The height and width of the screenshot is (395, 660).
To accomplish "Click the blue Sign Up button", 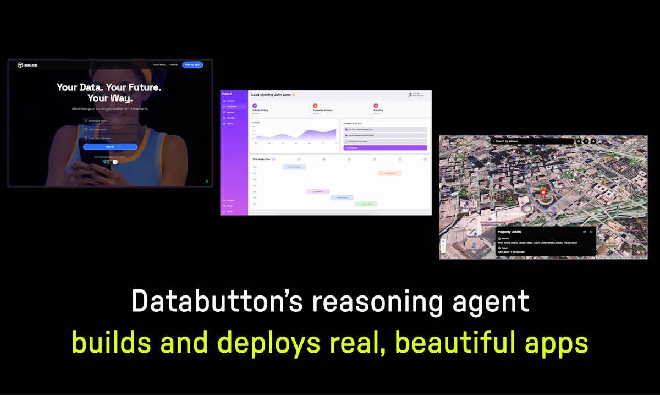I will pos(110,147).
